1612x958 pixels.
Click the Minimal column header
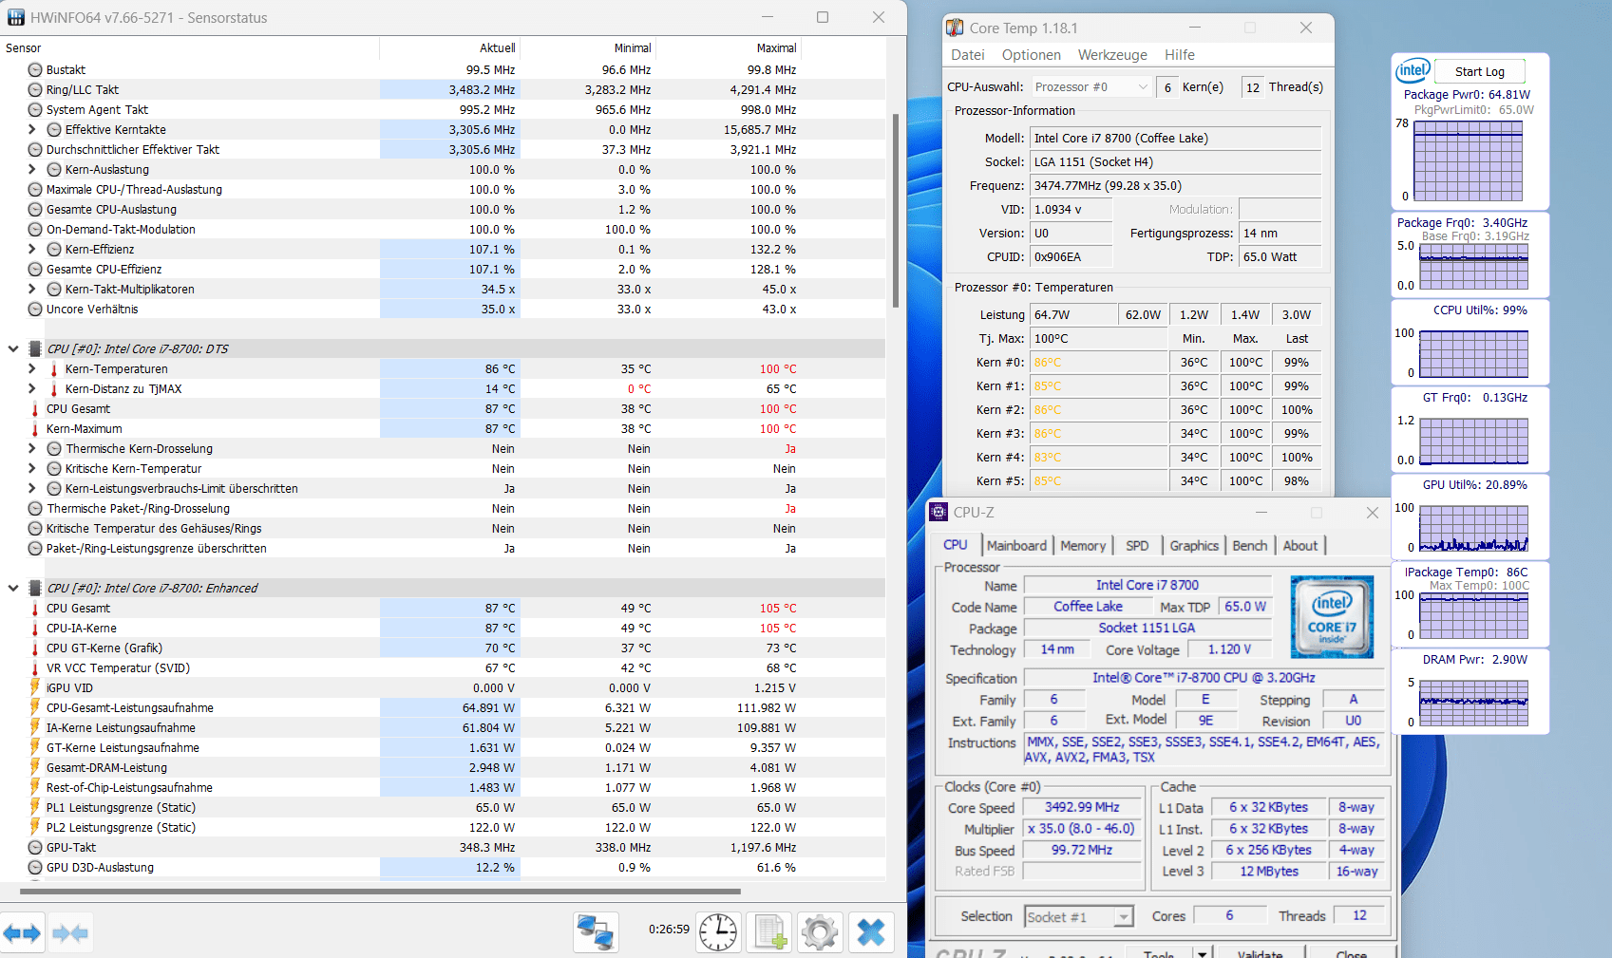tap(588, 47)
